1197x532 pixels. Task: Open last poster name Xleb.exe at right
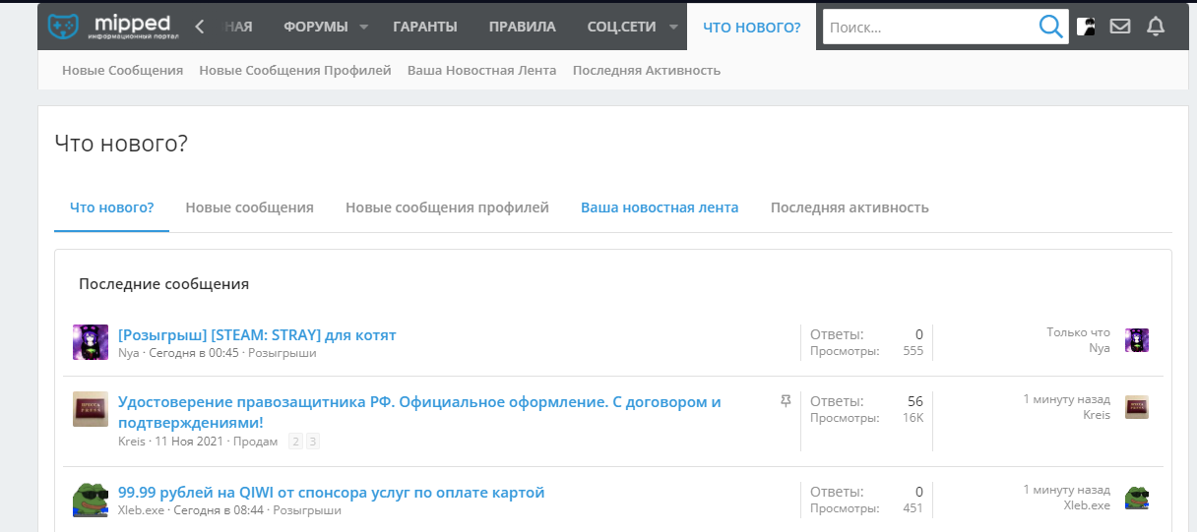click(x=1087, y=505)
